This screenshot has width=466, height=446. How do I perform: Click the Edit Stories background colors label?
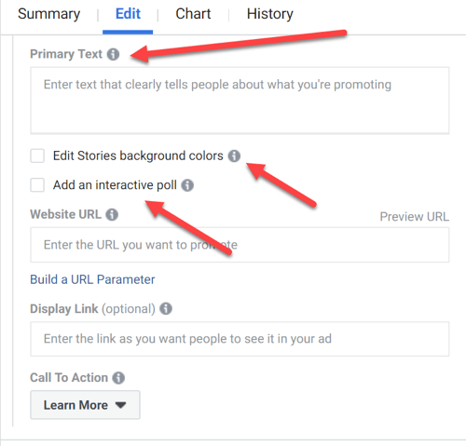138,155
